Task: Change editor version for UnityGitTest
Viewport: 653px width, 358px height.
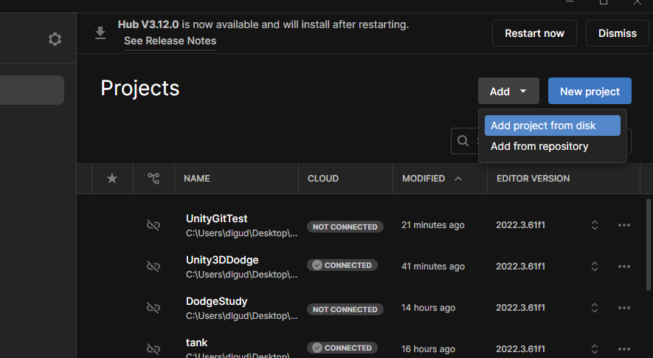Action: click(x=595, y=225)
